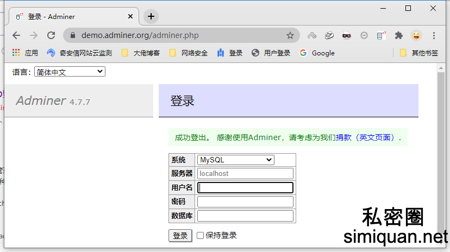The height and width of the screenshot is (252, 450).
Task: Open the Google bookmark
Action: (x=317, y=53)
